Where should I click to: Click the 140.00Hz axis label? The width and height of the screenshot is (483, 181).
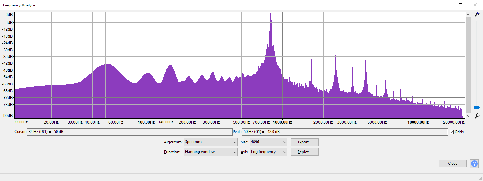(166, 122)
